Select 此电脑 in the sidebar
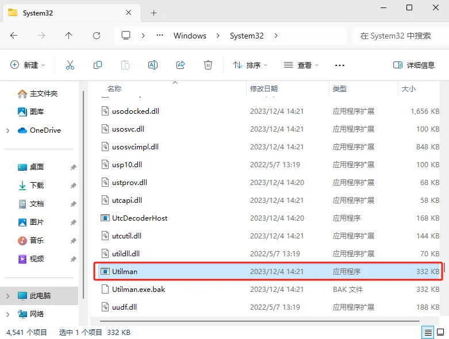 pyautogui.click(x=39, y=295)
